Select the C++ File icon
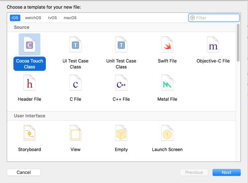The height and width of the screenshot is (183, 248). tap(121, 82)
